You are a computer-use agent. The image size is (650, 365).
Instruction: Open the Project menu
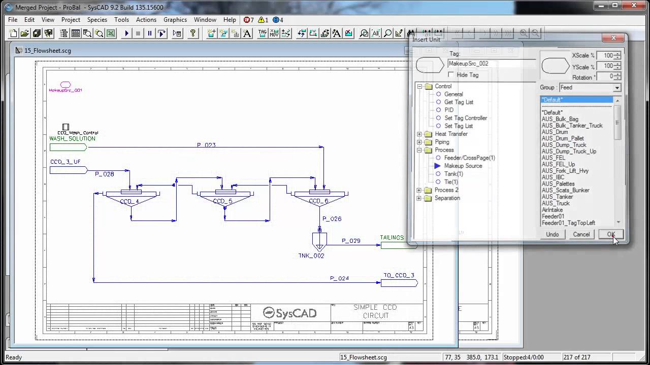click(x=71, y=20)
